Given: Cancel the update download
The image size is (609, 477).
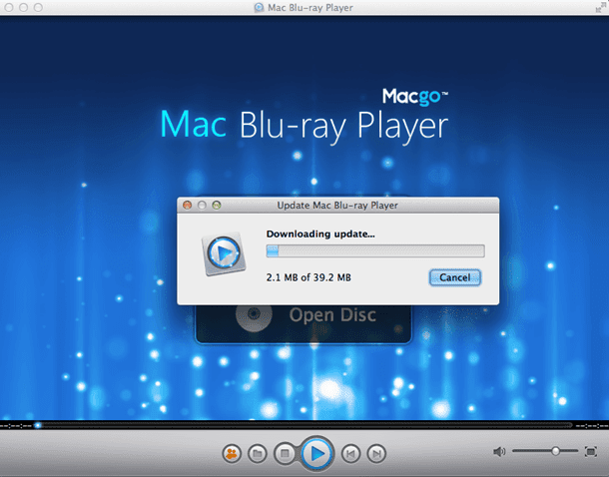Looking at the screenshot, I should (x=455, y=277).
